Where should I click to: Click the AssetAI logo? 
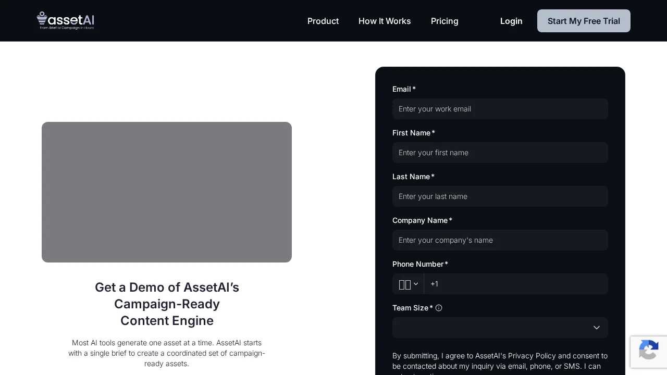coord(65,21)
